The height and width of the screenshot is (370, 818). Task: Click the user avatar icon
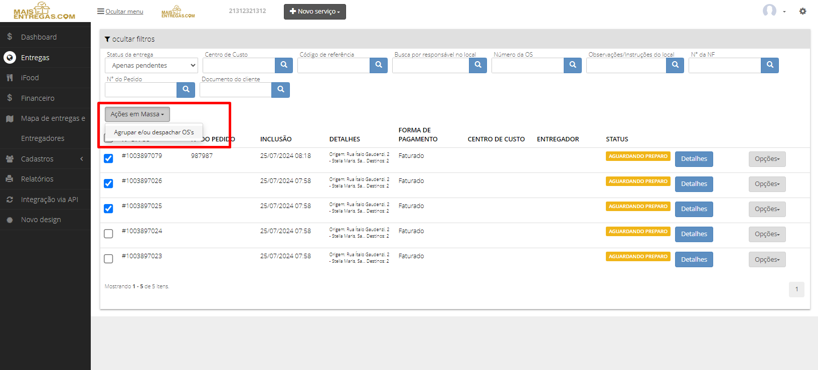(769, 11)
